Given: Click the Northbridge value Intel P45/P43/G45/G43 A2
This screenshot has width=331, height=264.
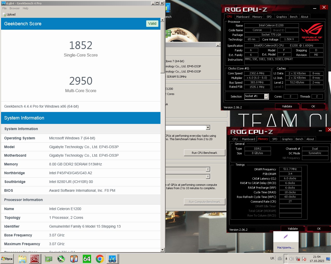Looking at the screenshot, I should click(x=71, y=173).
